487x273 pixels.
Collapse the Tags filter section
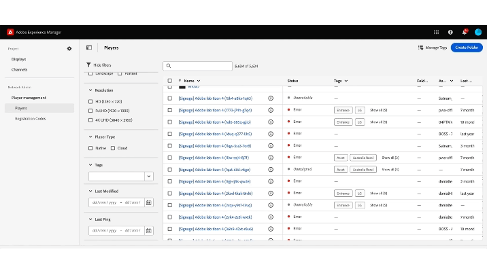(x=90, y=165)
